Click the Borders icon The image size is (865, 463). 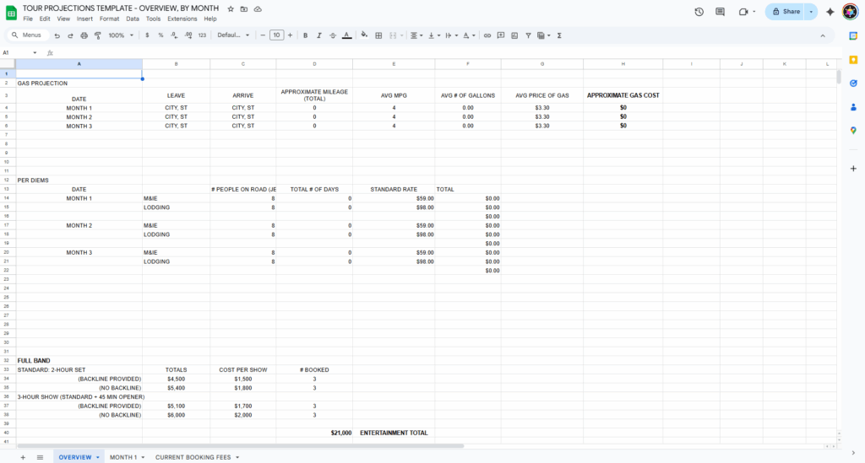[x=378, y=35]
